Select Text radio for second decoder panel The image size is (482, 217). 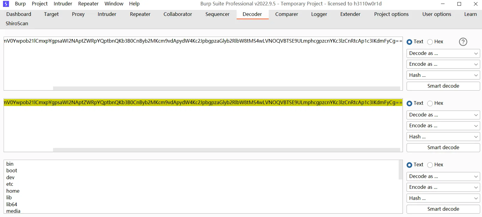409,103
